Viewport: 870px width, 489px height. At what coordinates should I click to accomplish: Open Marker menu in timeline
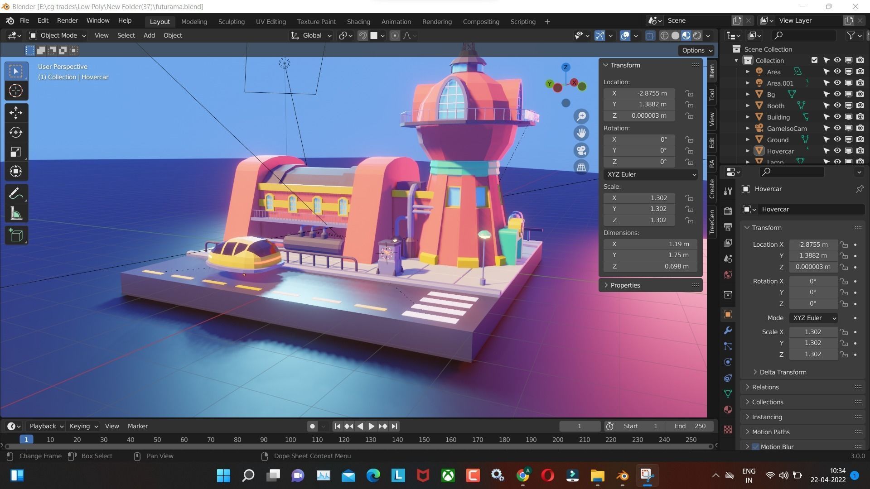pyautogui.click(x=138, y=426)
